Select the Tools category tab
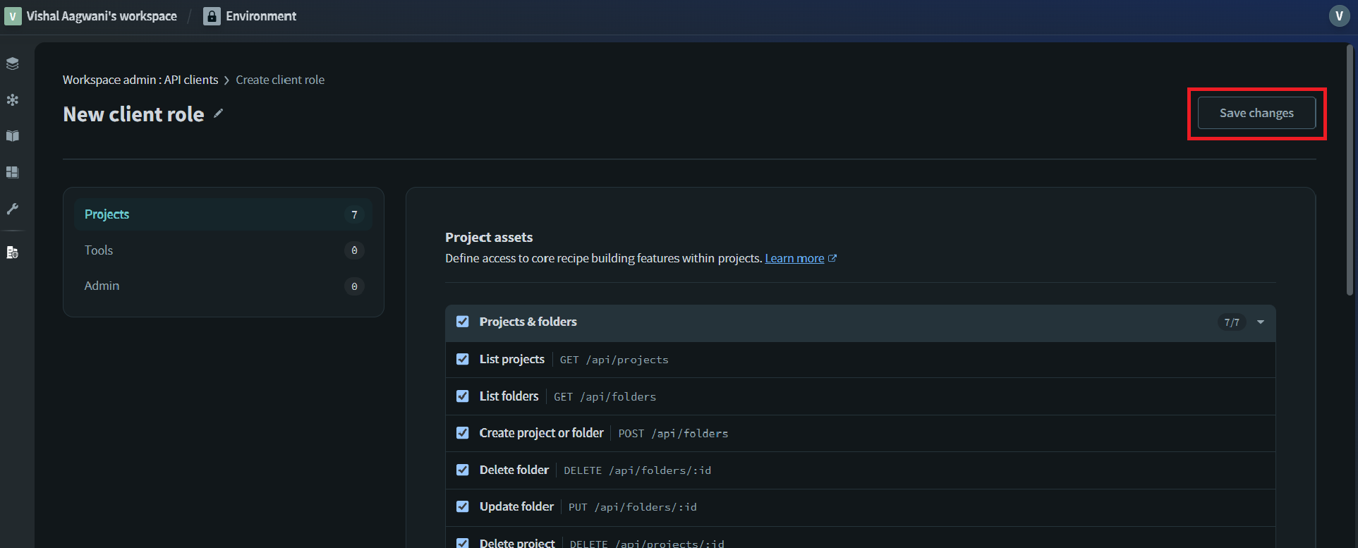1358x548 pixels. click(x=223, y=250)
